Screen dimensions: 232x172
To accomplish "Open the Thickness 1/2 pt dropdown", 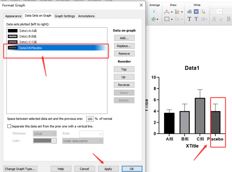I will click(x=45, y=134).
